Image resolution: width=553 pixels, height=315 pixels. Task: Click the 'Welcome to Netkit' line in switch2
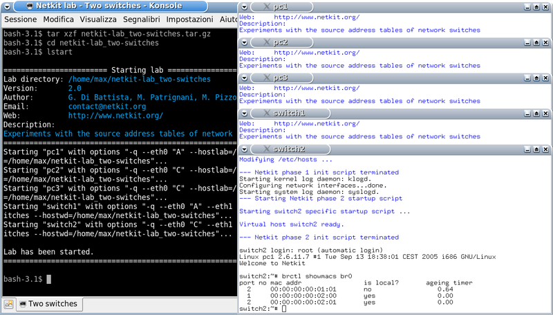272,264
